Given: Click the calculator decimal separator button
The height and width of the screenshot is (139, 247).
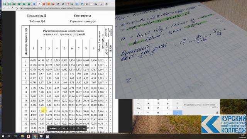Looking at the screenshot, I should pos(167,113).
